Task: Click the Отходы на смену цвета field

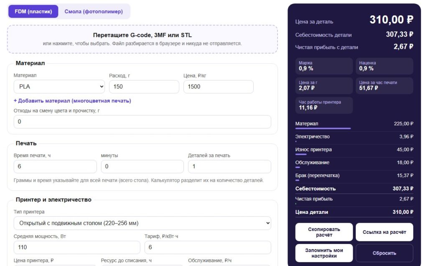Action: [142, 122]
